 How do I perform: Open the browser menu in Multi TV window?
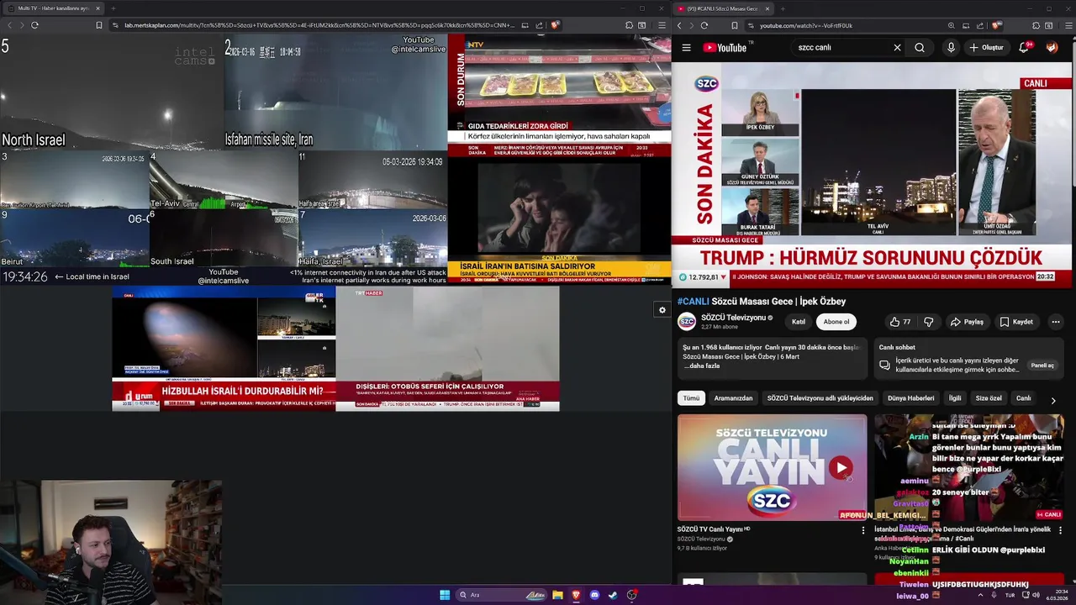point(662,25)
